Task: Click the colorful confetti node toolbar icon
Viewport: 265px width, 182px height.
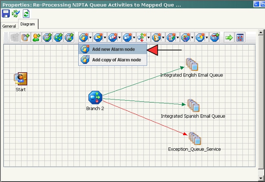Action: click(x=185, y=37)
